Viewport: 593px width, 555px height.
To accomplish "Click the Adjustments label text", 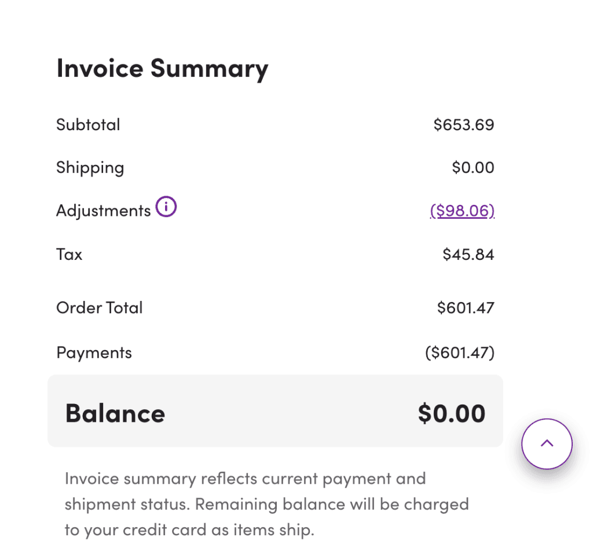I will 103,211.
